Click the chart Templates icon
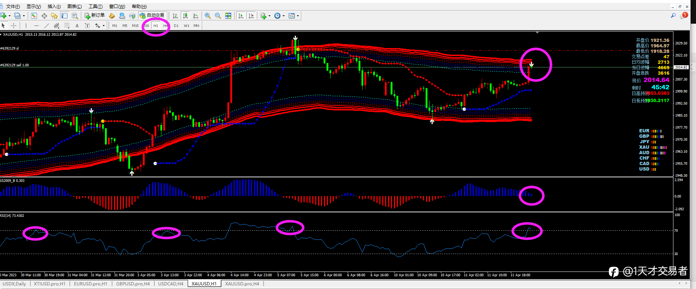This screenshot has width=696, height=289. tap(292, 16)
